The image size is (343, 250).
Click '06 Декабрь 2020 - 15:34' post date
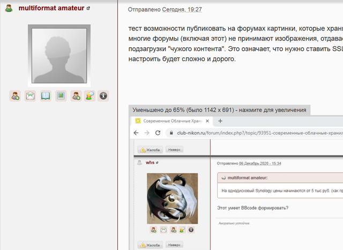(x=260, y=163)
